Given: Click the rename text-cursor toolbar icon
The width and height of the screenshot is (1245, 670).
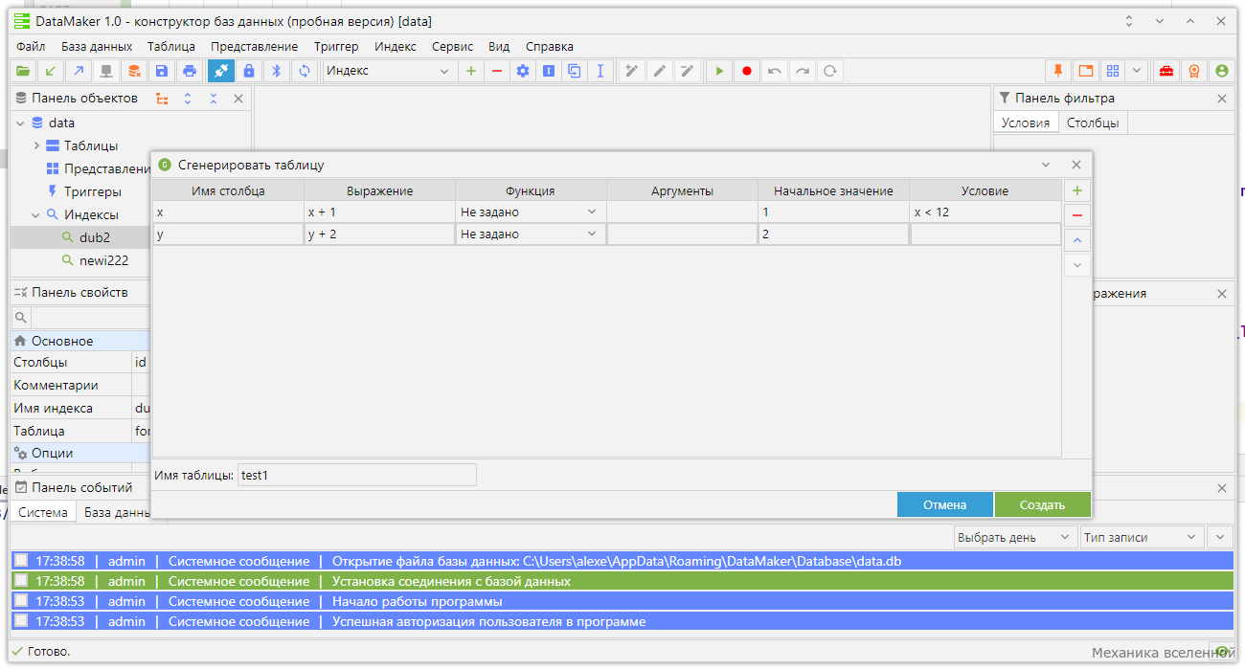Looking at the screenshot, I should coord(600,71).
